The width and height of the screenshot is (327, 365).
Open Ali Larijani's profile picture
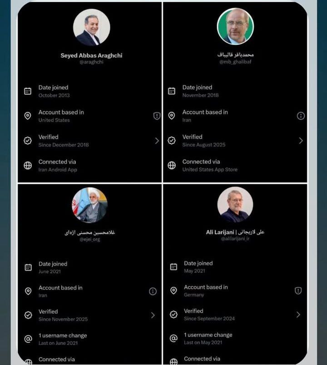click(235, 205)
